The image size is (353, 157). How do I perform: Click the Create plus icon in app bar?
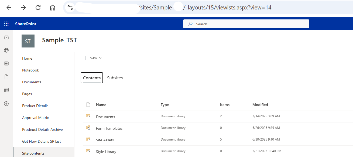tap(6, 104)
